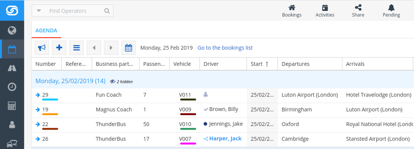Screen dimensions: 414x149
Task: Click the megaphone announcement icon
Action: [42, 48]
